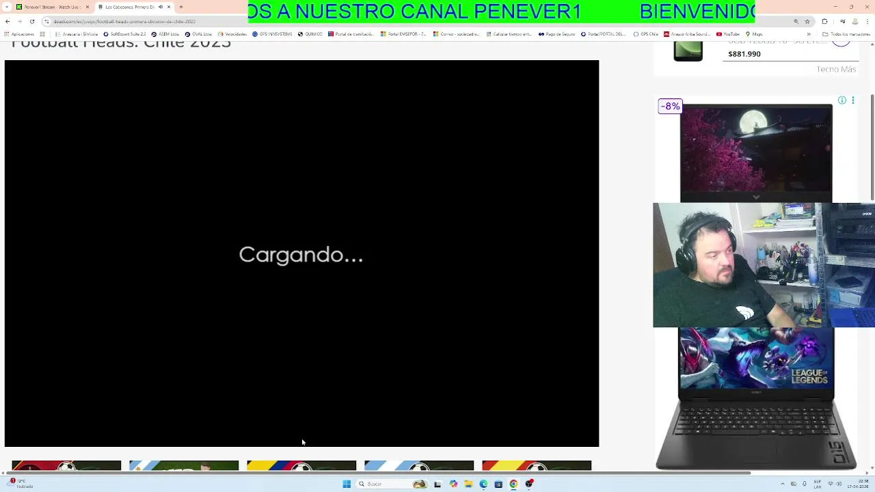Open the League of Legends laptop ad

click(756, 399)
